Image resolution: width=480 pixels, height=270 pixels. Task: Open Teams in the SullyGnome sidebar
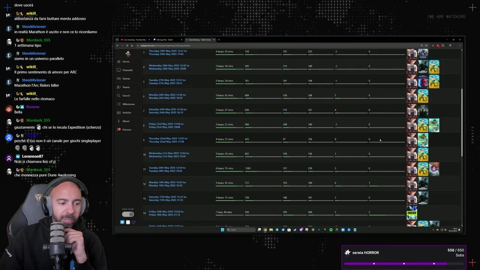coord(123,87)
